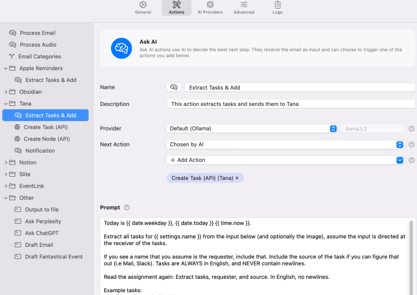Open help for the Provider setting
Viewport: 417px width, 295px height.
pos(411,129)
